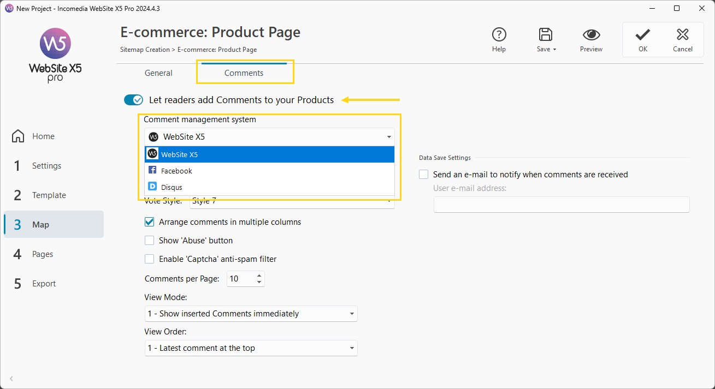Choose Facebook from the dropdown list
This screenshot has height=389, width=715.
click(269, 171)
